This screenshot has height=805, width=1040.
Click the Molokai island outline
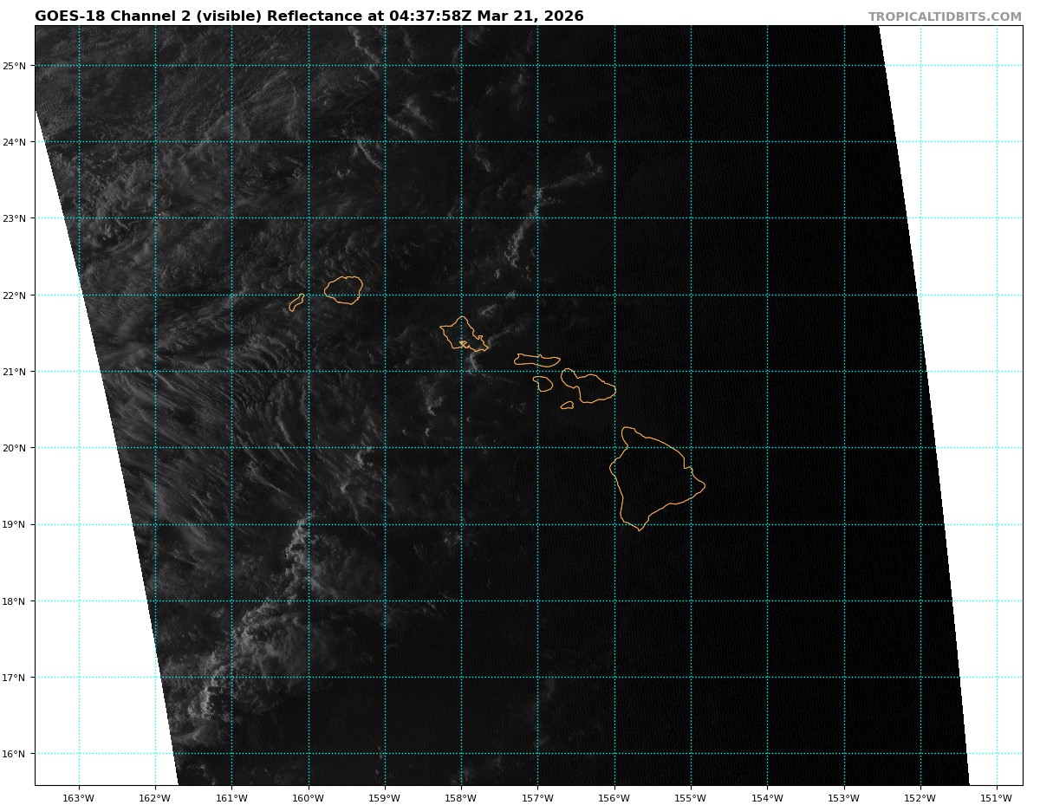pos(537,360)
